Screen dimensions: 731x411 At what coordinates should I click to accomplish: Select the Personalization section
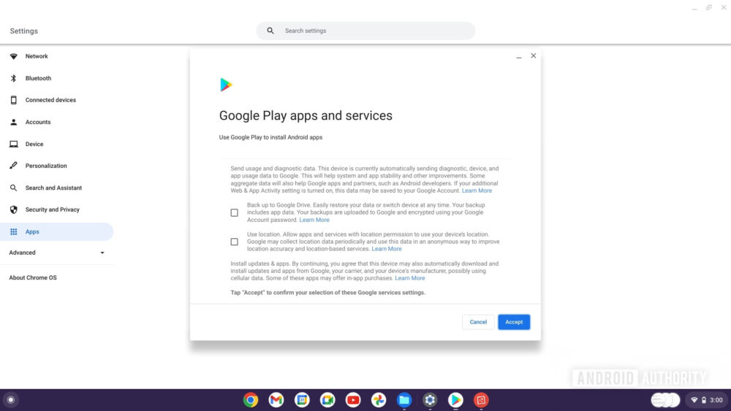pos(46,166)
